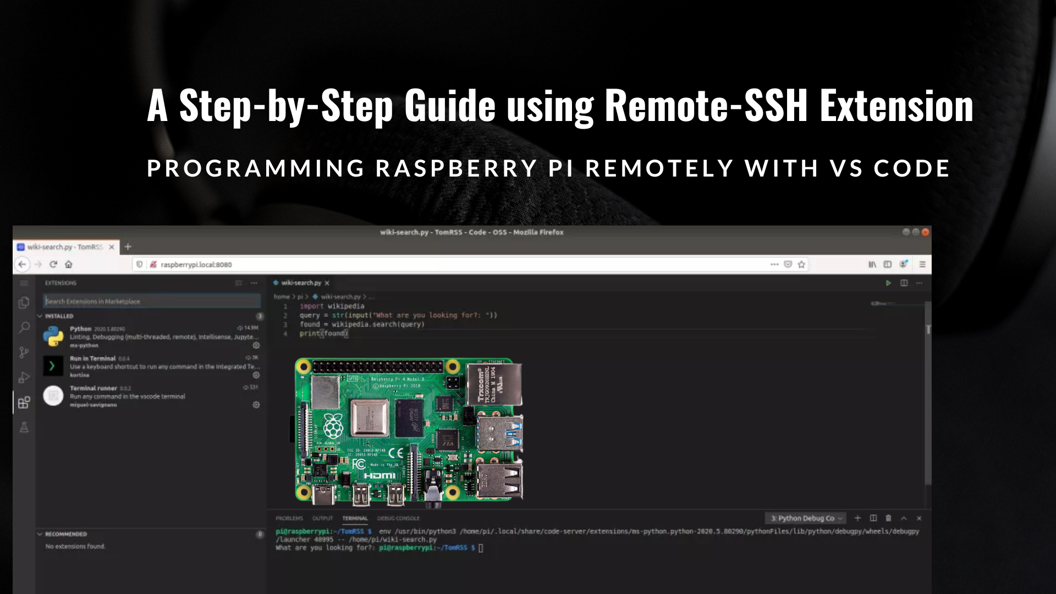Toggle the Firefox sidebar
This screenshot has height=594, width=1056.
click(888, 265)
